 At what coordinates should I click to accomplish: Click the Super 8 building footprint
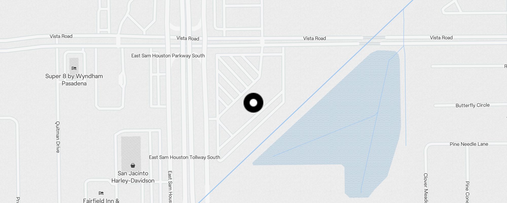click(74, 65)
